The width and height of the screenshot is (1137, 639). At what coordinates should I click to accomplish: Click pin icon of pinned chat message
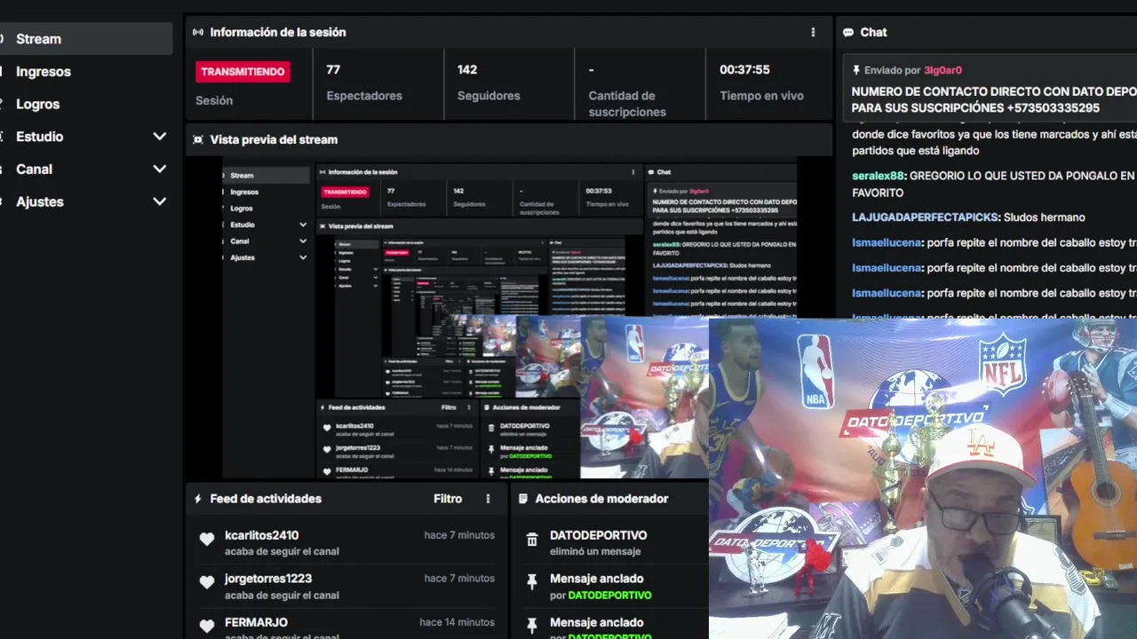tap(856, 70)
